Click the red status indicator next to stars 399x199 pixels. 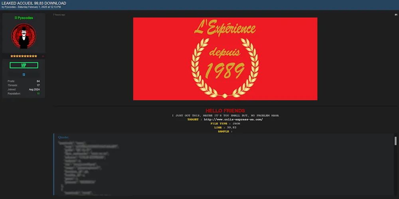43,56
